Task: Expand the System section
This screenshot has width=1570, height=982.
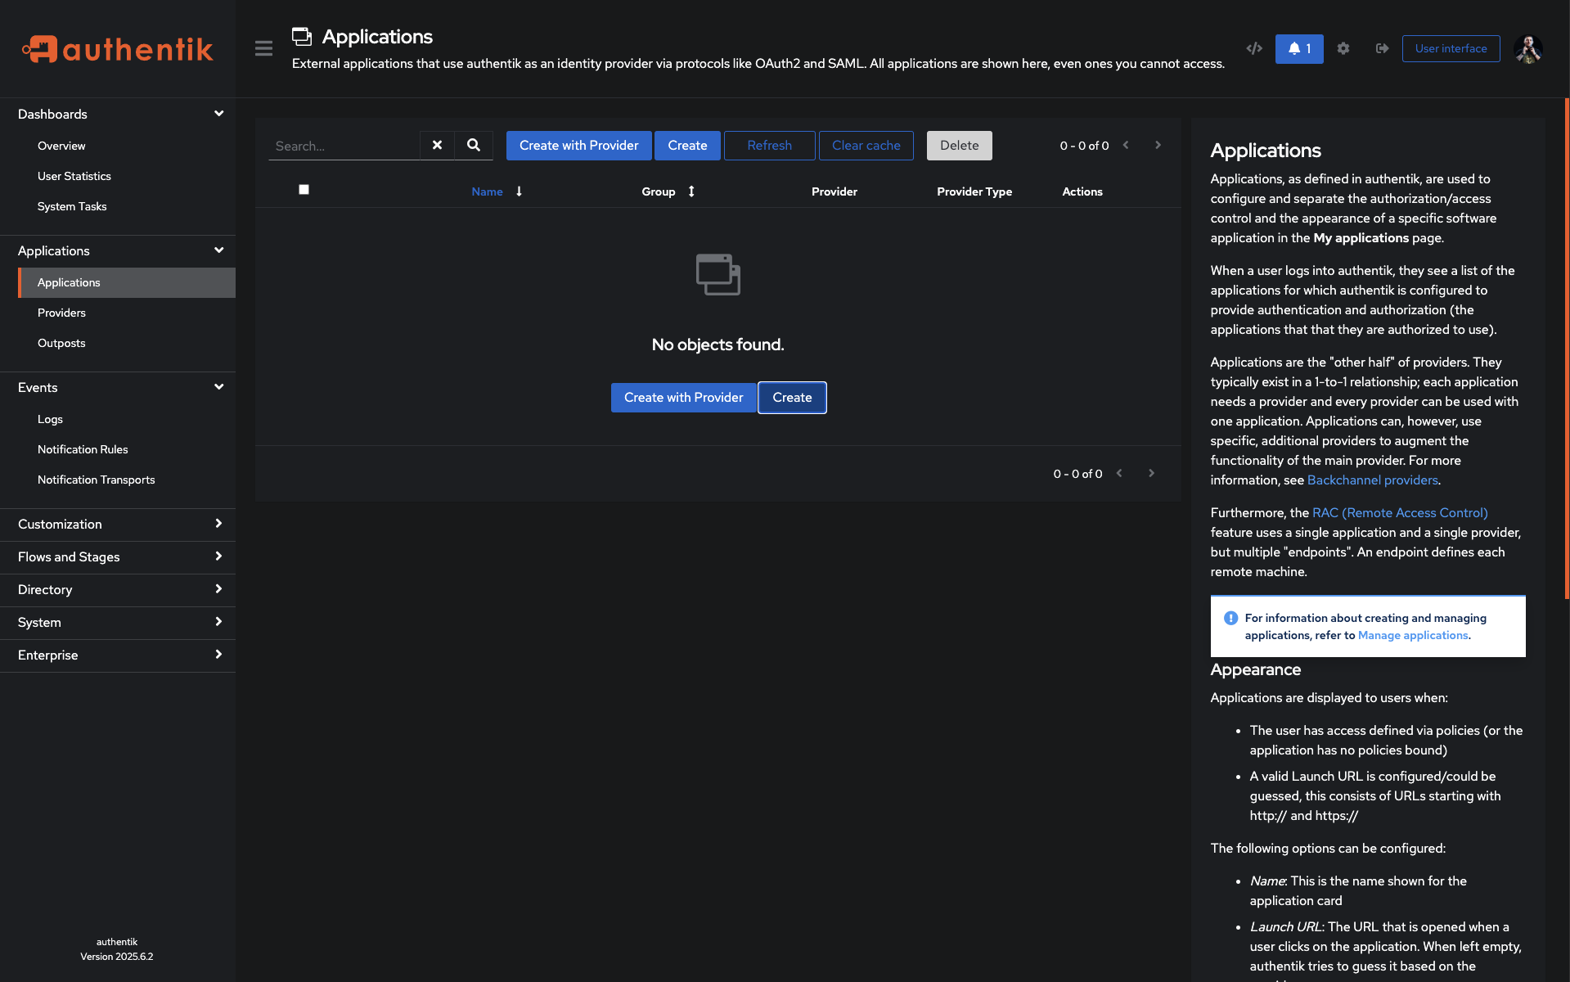Action: pyautogui.click(x=118, y=622)
